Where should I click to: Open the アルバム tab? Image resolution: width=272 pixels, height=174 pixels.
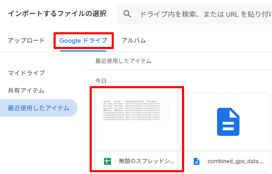click(134, 40)
